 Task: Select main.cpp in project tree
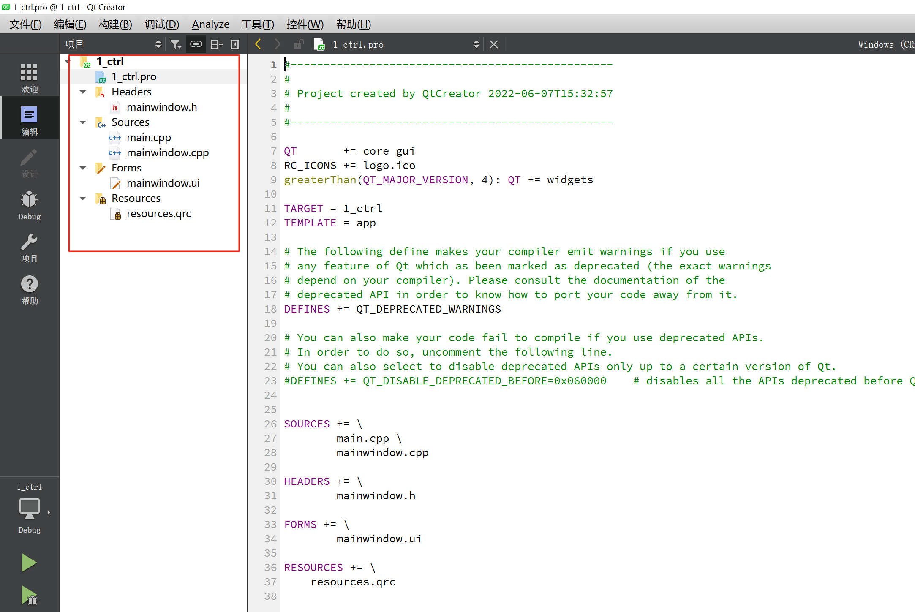coord(149,138)
